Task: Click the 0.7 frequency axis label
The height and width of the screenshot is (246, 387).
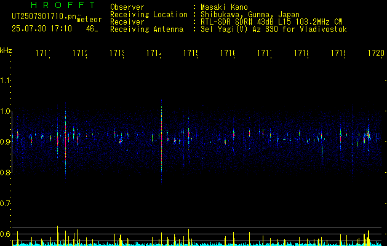Action: pos(5,204)
